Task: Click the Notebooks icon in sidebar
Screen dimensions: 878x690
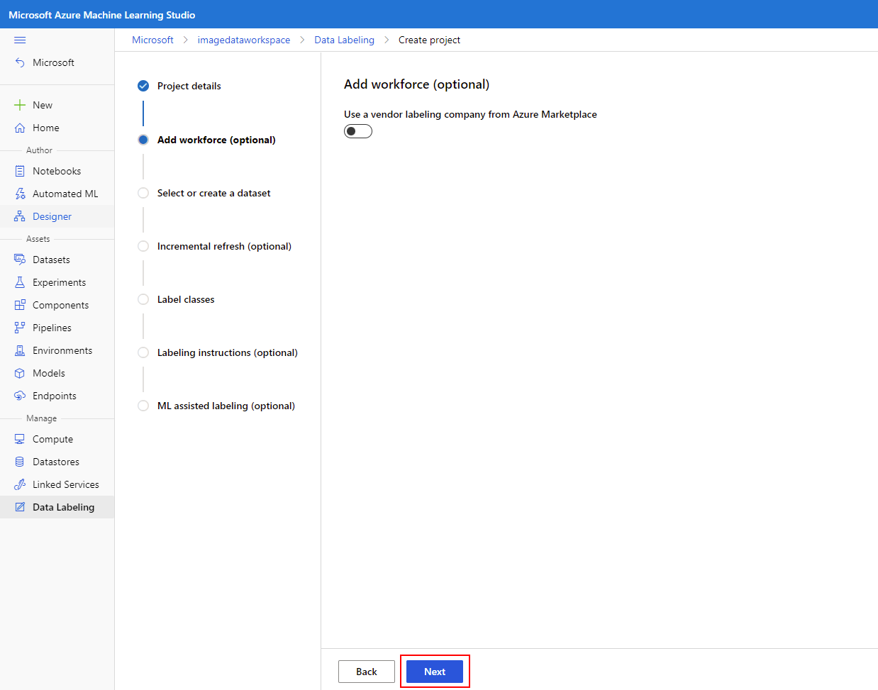Action: pyautogui.click(x=20, y=171)
